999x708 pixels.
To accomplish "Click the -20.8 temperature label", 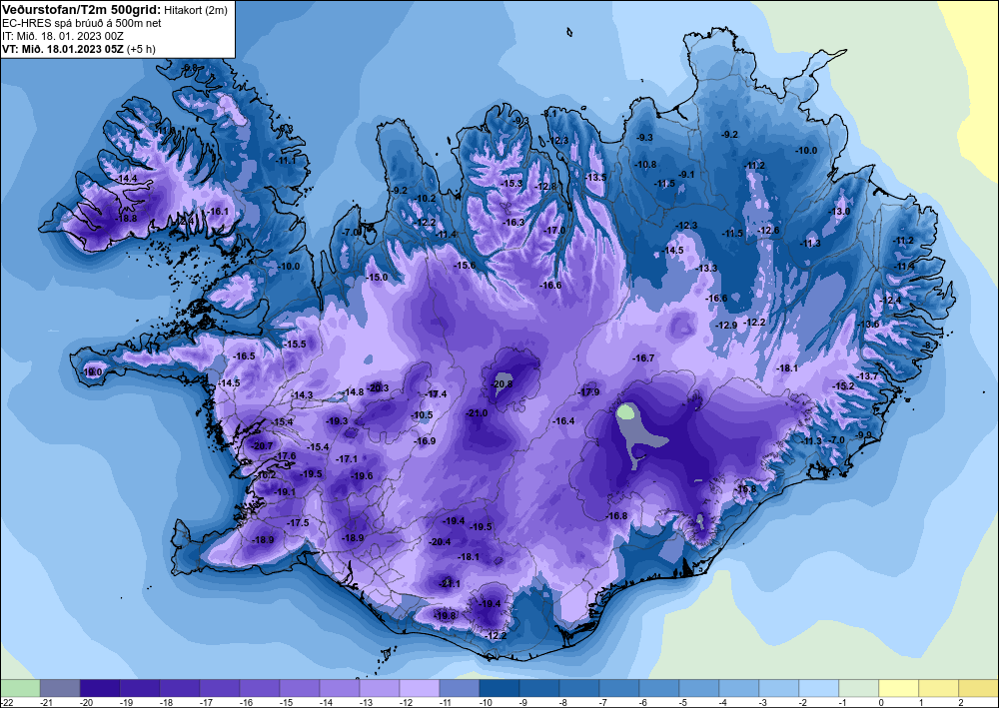I will 502,383.
